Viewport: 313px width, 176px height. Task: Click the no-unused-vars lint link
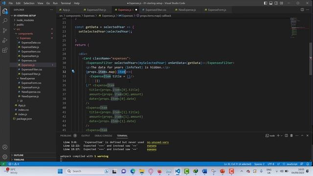(157, 142)
